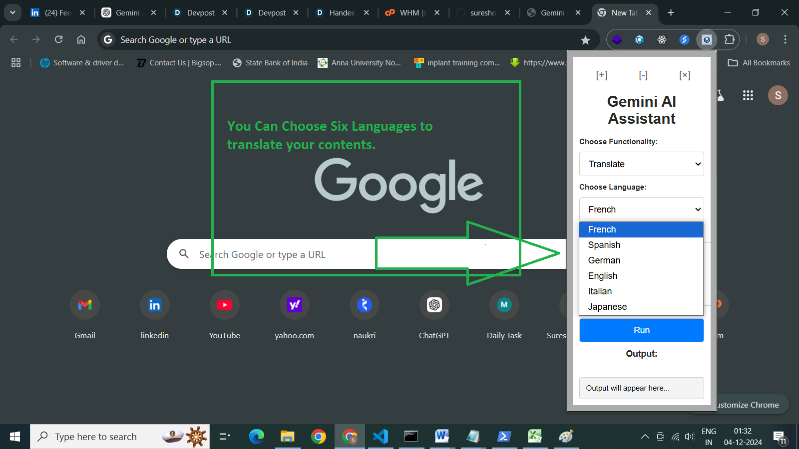The width and height of the screenshot is (799, 449).
Task: Reload the current page
Action: [59, 39]
